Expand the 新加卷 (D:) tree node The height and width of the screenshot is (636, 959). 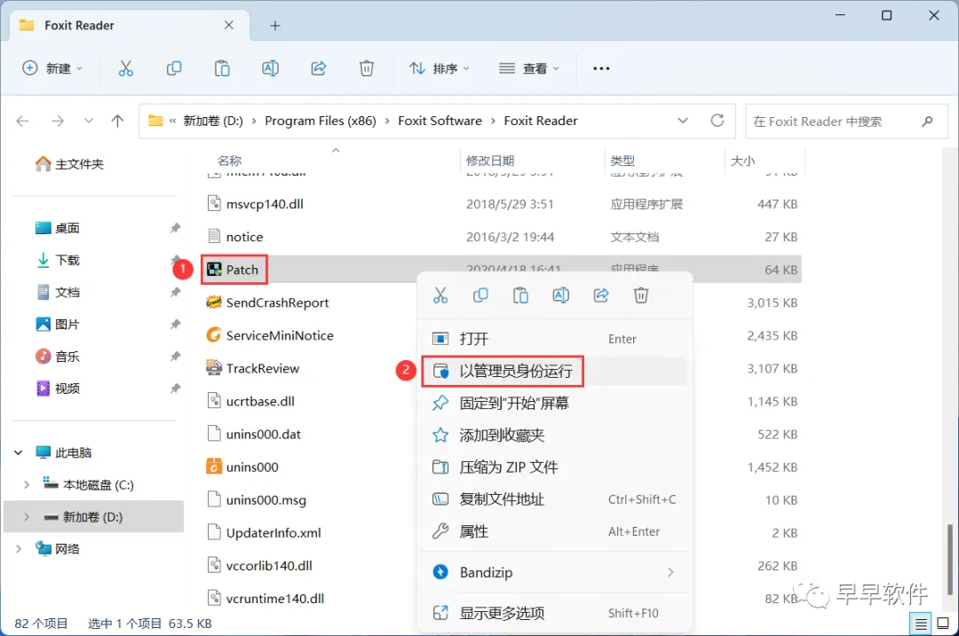(x=27, y=517)
